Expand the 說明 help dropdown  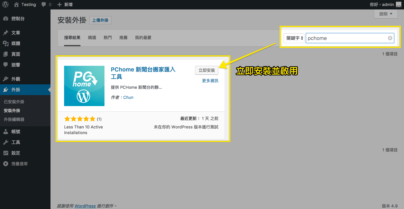click(386, 14)
